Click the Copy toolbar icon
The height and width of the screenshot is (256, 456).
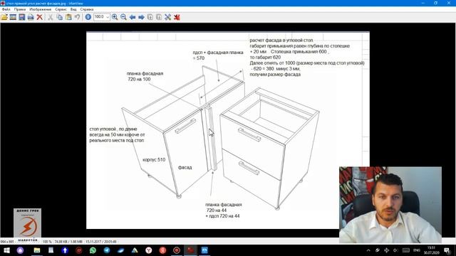(59, 17)
